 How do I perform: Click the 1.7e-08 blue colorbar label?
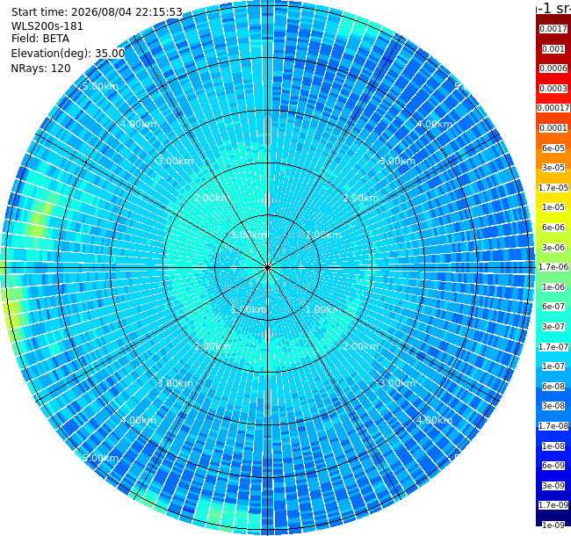(x=553, y=426)
